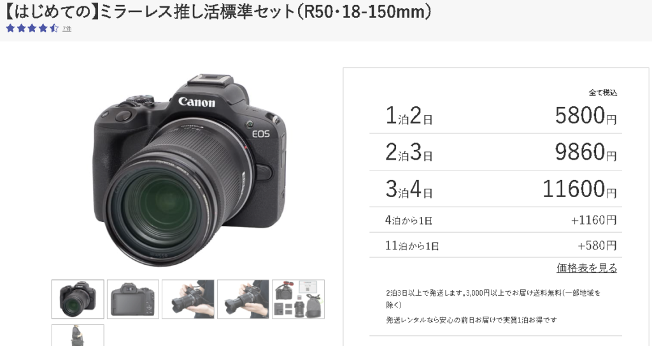This screenshot has width=652, height=346.
Task: Open the 価格表を見る price table link
Action: click(586, 268)
